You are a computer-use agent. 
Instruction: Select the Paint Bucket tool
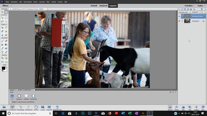2,44
